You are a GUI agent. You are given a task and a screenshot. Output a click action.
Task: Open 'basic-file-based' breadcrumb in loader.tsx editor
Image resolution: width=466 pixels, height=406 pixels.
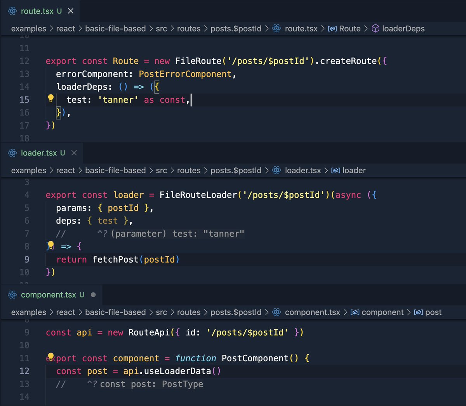pyautogui.click(x=115, y=170)
